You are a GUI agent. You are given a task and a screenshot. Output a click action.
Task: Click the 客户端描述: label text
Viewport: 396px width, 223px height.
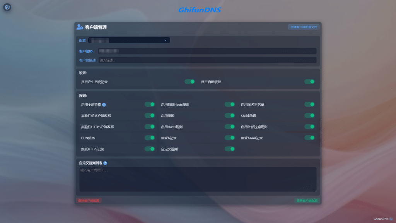point(88,60)
